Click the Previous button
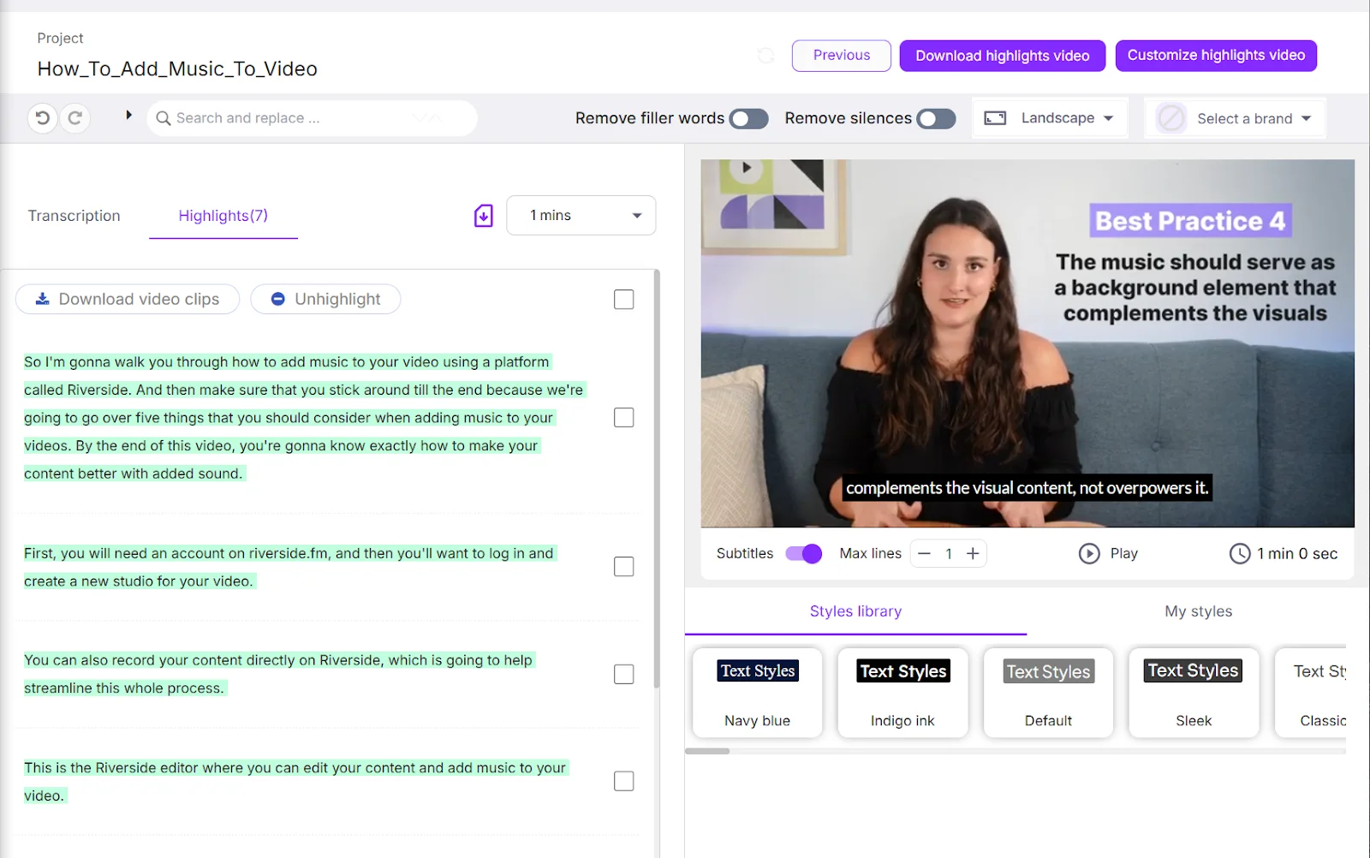The image size is (1370, 858). (841, 55)
